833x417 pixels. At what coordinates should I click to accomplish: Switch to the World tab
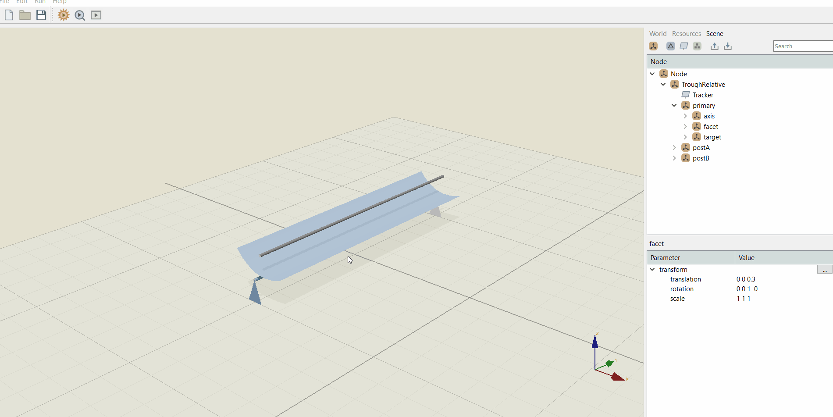[x=658, y=34]
